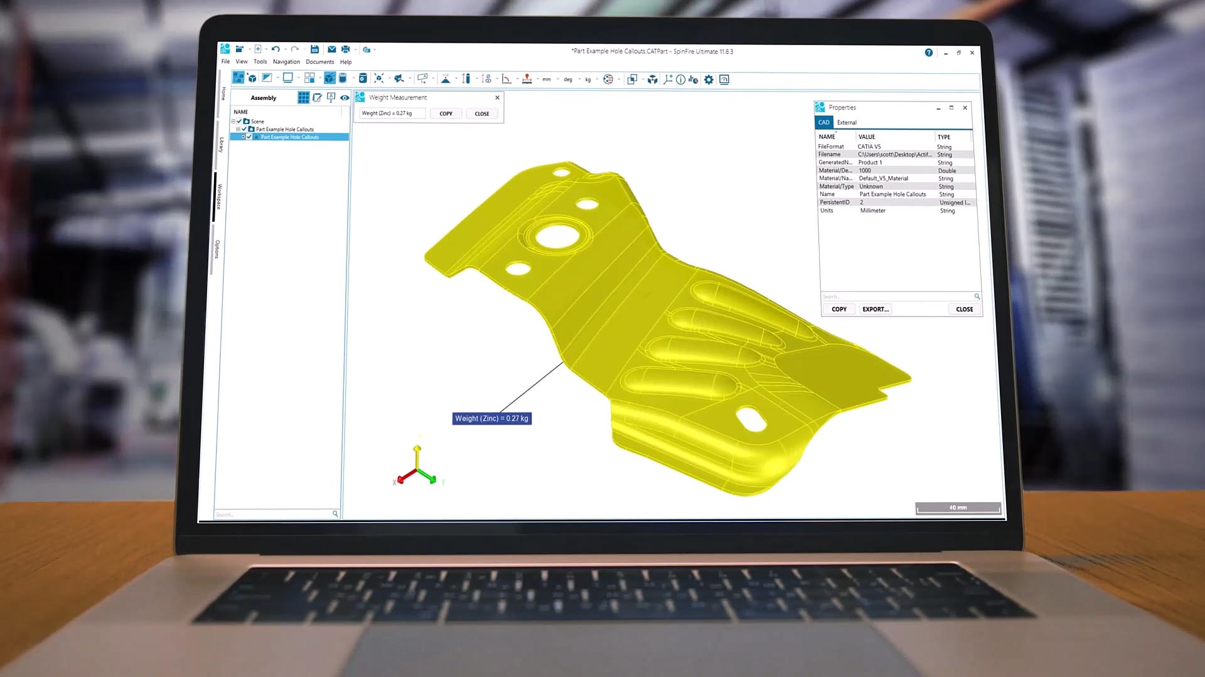Screen dimensions: 1205x677
Task: Select the angle measurement tool icon
Action: [506, 79]
